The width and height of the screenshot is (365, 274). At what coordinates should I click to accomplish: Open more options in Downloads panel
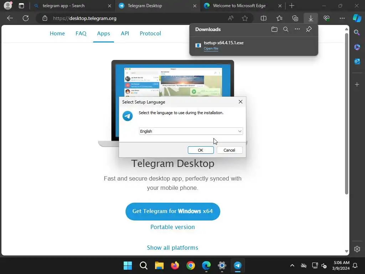coord(297,29)
